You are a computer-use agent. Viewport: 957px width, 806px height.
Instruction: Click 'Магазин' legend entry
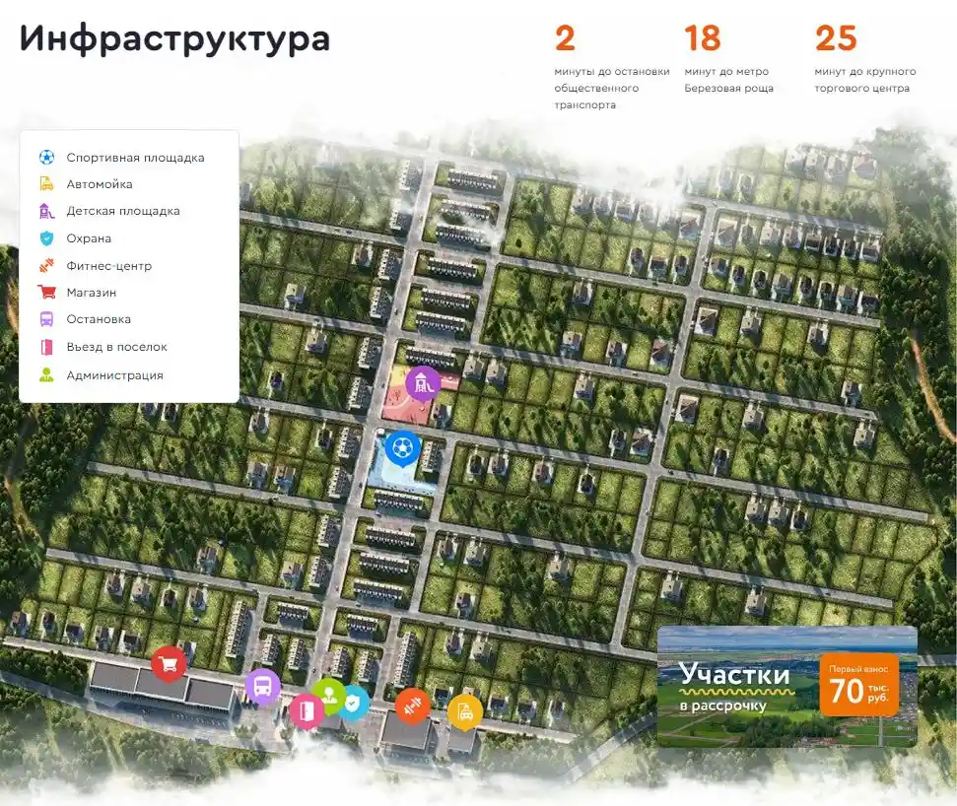(92, 293)
